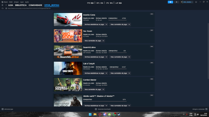Click the question mark avatar icon
Image resolution: width=209 pixels, height=117 pixels.
pyautogui.click(x=181, y=2)
